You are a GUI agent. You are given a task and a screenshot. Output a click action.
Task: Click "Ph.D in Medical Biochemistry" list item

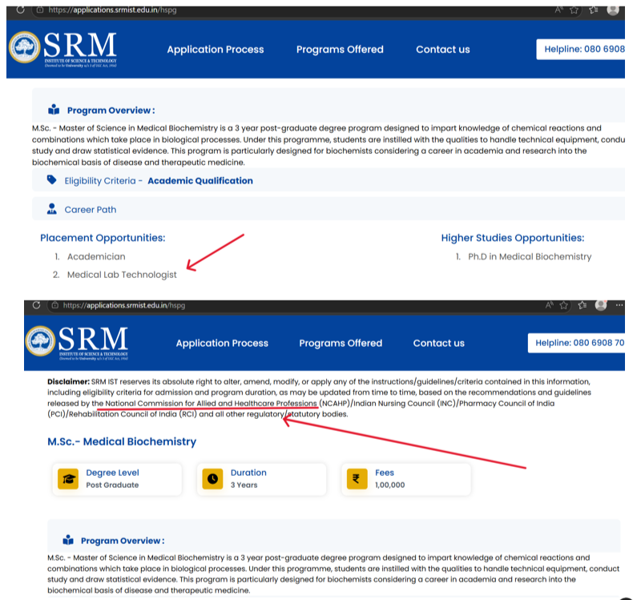[530, 256]
